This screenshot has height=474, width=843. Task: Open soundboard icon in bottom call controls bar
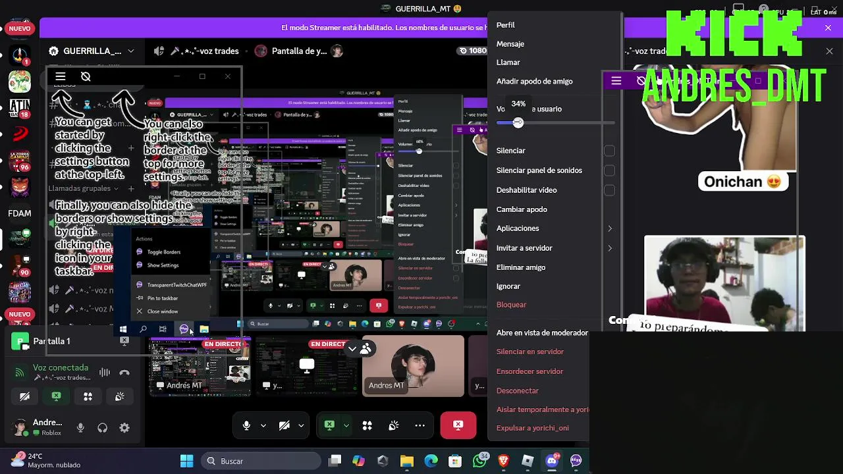(394, 426)
